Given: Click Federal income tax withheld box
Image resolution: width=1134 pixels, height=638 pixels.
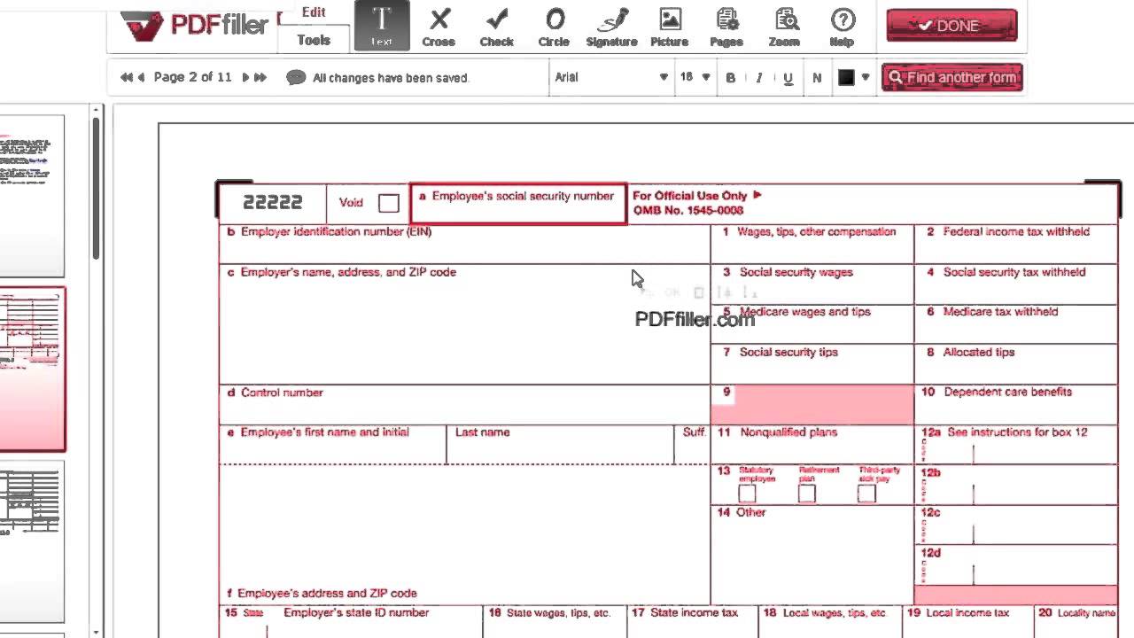Looking at the screenshot, I should click(x=1016, y=245).
